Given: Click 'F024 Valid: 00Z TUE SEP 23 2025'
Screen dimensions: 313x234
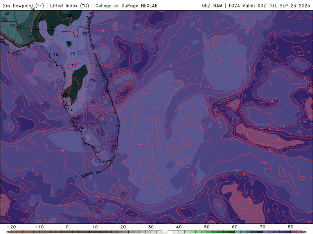Looking at the screenshot, I should 269,5.
